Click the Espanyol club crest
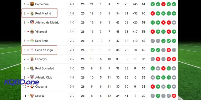The image size is (201, 100). (x=32, y=59)
